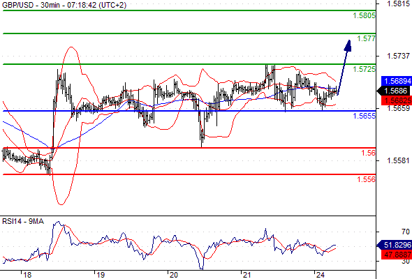Select the red 1.56 support label
412x279 pixels.
[368, 153]
